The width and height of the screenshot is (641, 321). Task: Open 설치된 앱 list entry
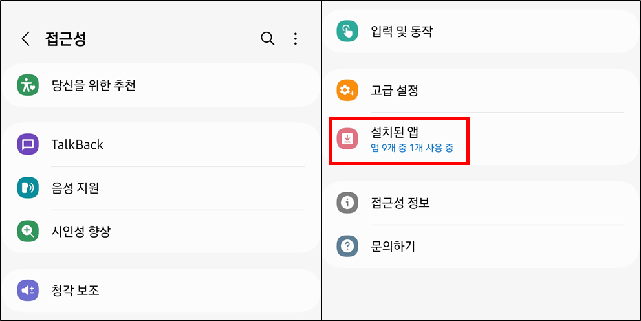coord(395,132)
